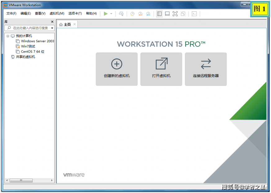Select 共享的虚拟机 tree item
The width and height of the screenshot is (271, 193).
[25, 57]
